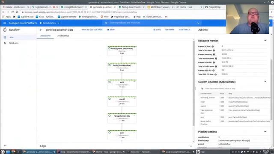Click the taskbar clock

pyautogui.click(x=266, y=151)
